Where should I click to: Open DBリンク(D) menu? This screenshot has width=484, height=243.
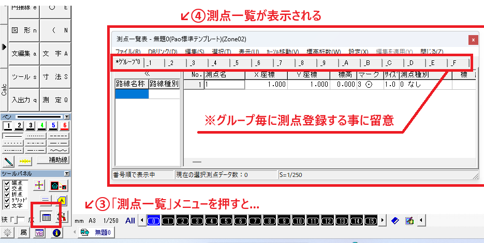pos(163,52)
